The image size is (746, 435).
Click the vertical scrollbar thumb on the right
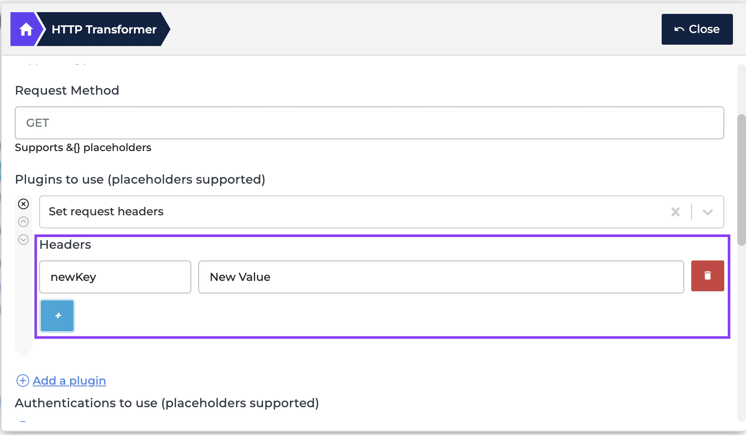[741, 180]
